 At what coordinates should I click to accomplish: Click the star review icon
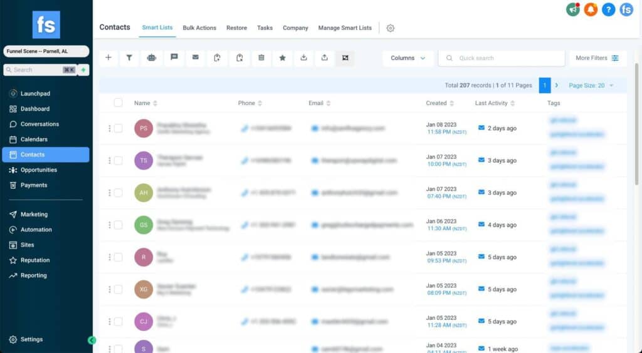[283, 58]
